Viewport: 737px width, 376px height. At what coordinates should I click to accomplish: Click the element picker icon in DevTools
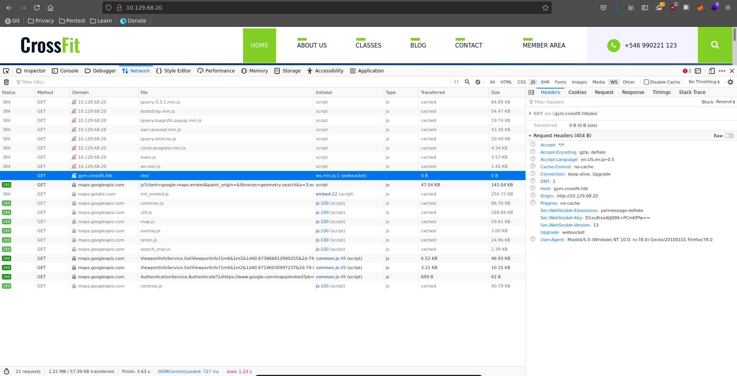tap(6, 71)
